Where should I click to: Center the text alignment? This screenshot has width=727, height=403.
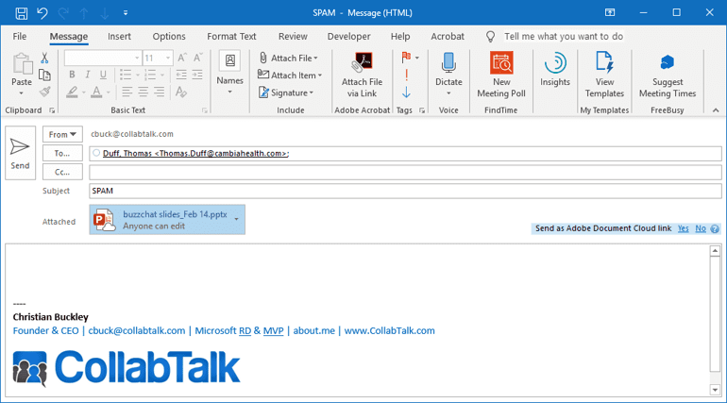coord(144,92)
